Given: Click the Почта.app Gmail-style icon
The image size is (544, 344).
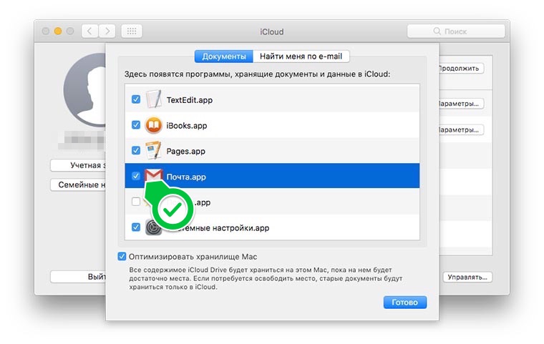Looking at the screenshot, I should point(154,176).
